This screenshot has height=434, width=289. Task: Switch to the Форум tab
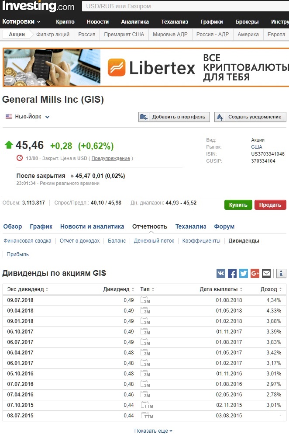pos(224,226)
